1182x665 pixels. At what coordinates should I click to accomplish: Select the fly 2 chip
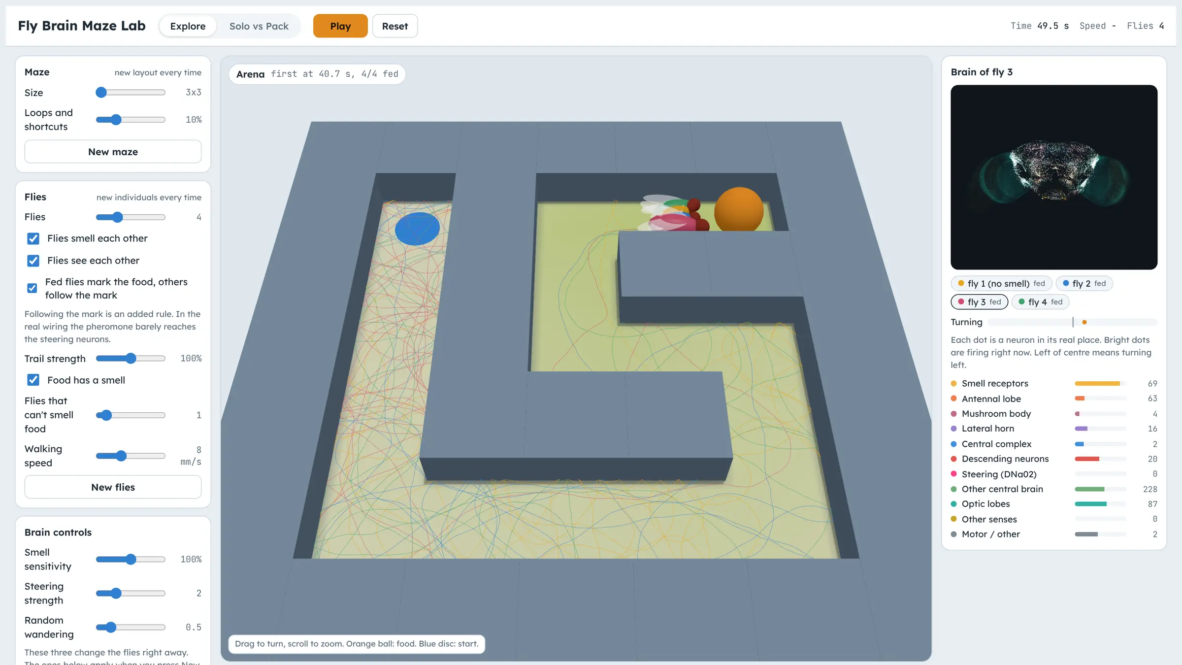click(x=1084, y=283)
